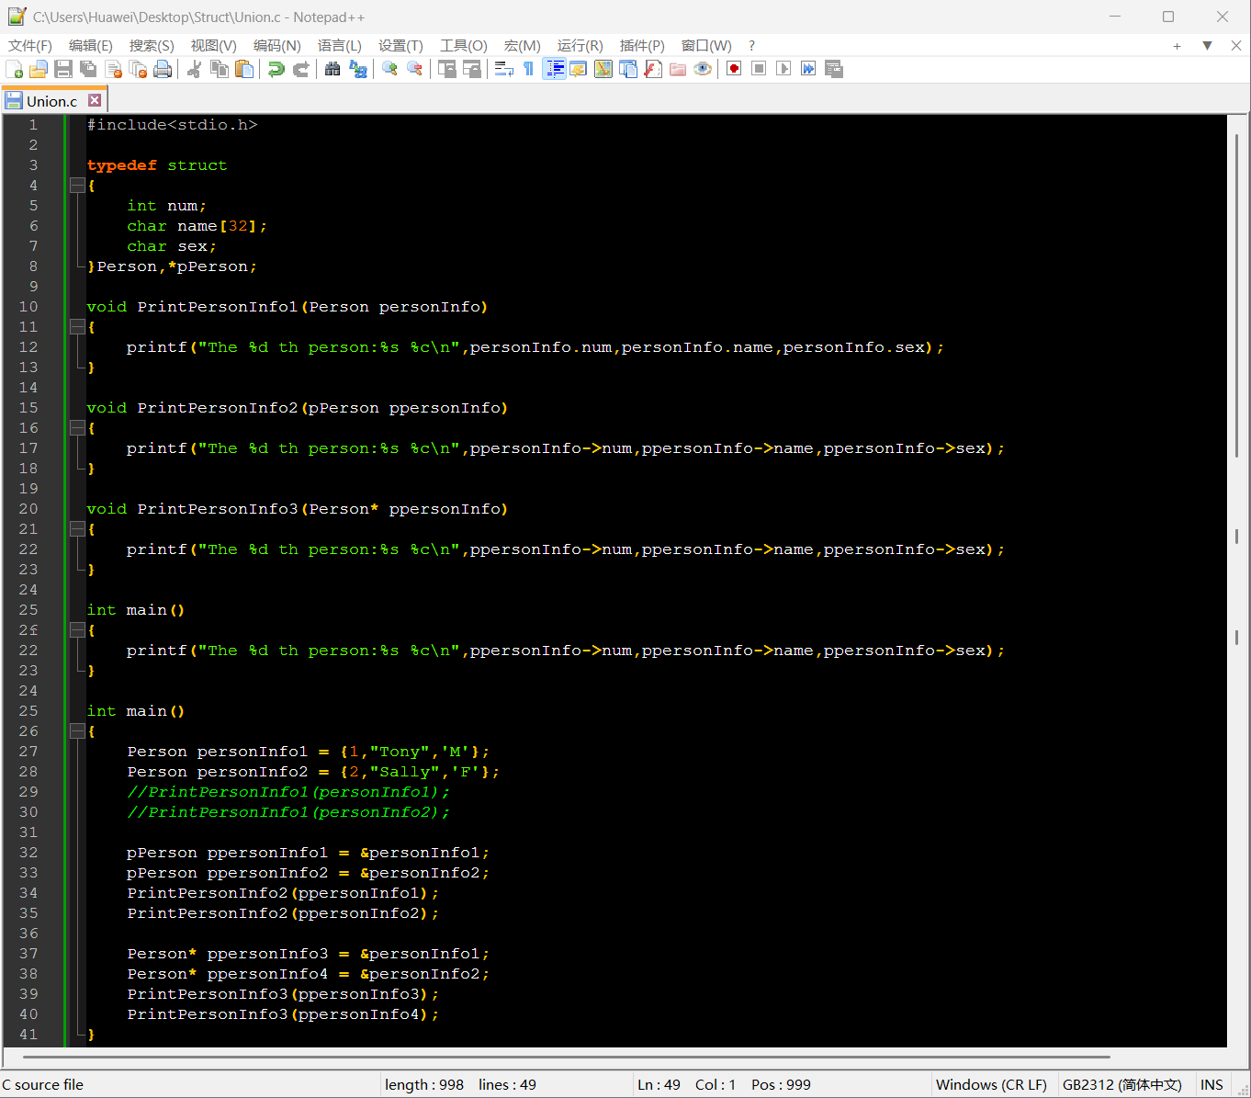This screenshot has width=1251, height=1098.
Task: Toggle synchronized vertical scrolling
Action: tap(447, 69)
